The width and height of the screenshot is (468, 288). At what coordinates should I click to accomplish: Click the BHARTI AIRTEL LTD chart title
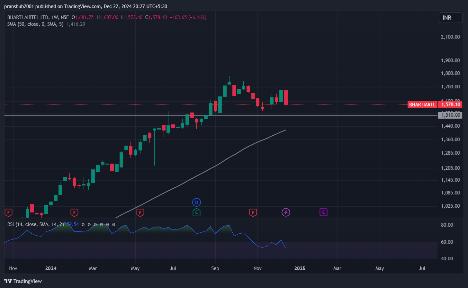[28, 17]
